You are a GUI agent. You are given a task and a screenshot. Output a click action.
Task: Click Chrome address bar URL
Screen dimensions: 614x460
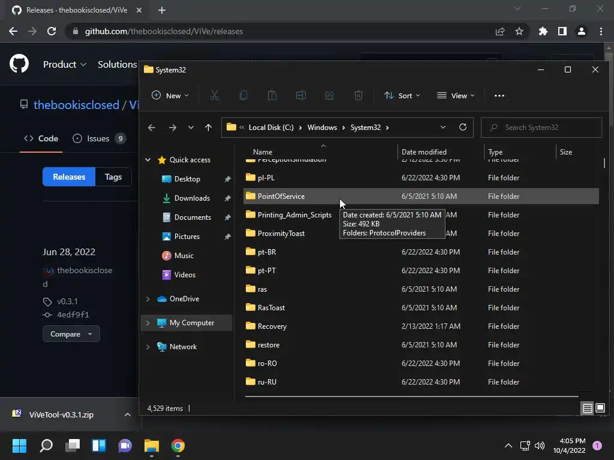tap(164, 31)
